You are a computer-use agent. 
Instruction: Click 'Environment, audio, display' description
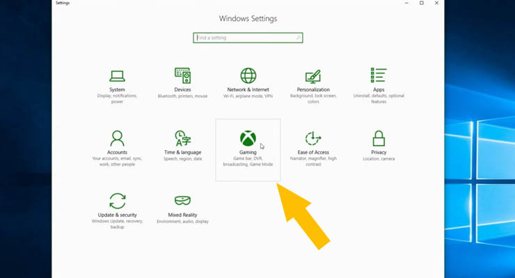pyautogui.click(x=182, y=221)
